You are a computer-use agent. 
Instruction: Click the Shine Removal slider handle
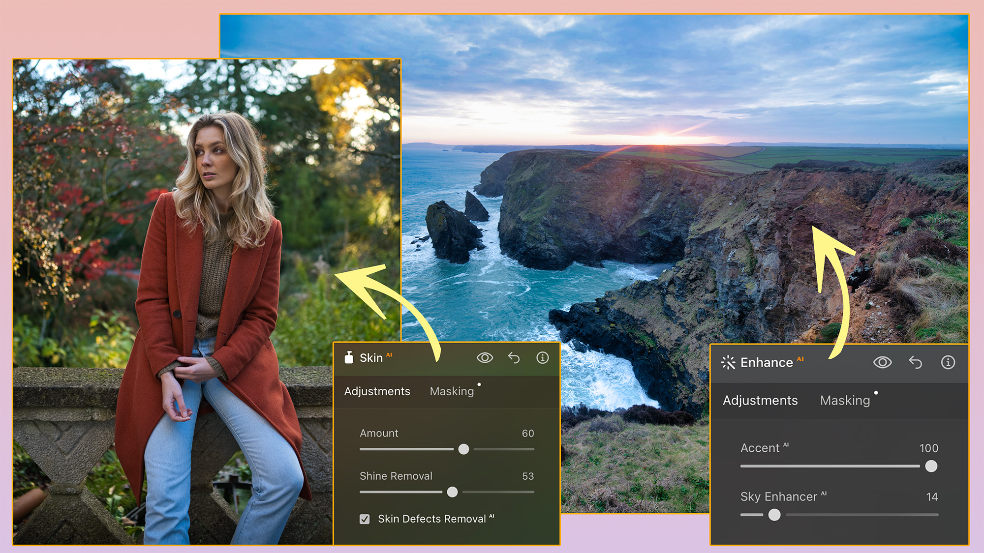pos(453,492)
